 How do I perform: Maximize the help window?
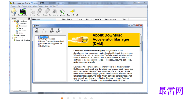134,25
